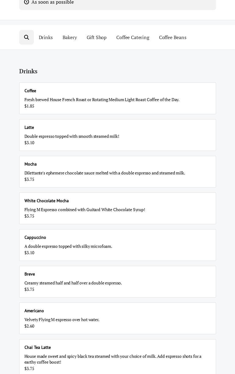Open the Breve drink option

117,282
